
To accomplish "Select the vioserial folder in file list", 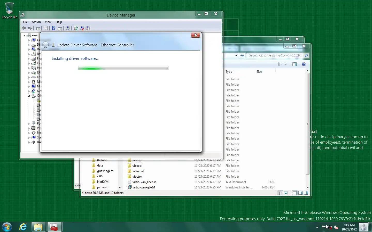I will (136, 171).
